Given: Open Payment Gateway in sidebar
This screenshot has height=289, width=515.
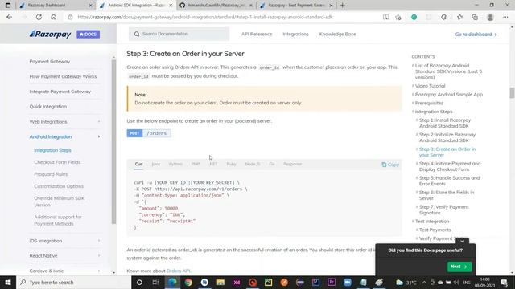Looking at the screenshot, I should point(50,61).
